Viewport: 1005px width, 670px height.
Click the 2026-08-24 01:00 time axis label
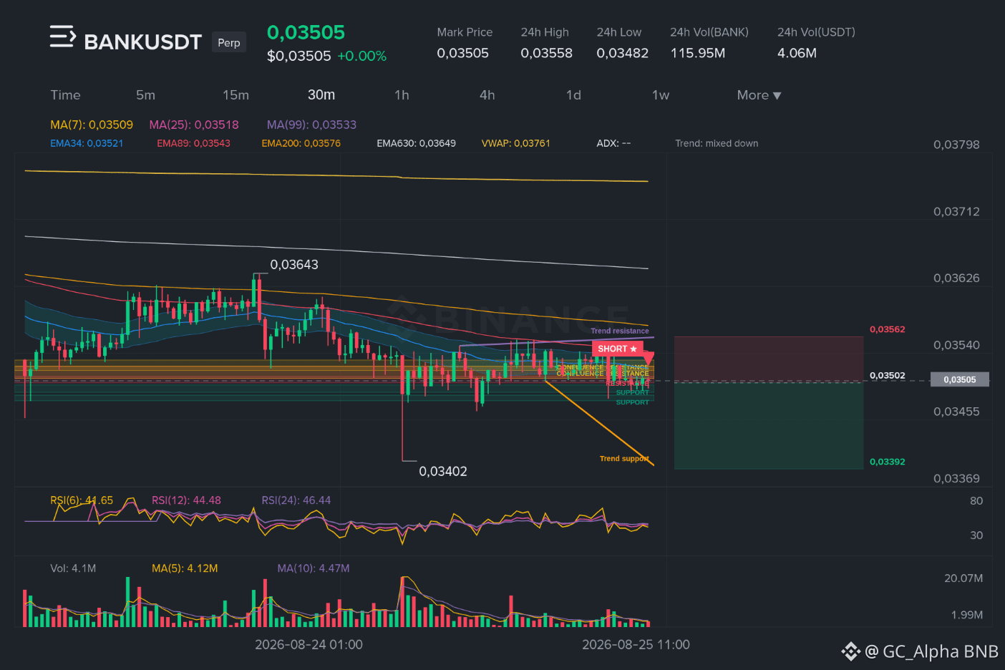click(309, 645)
